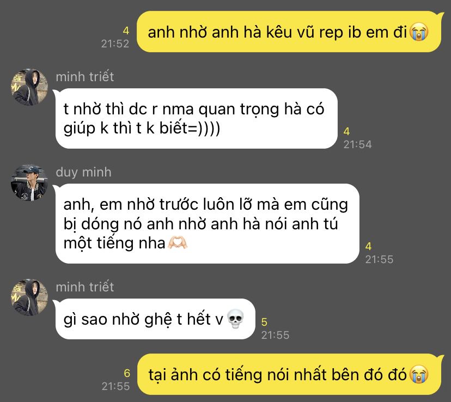Image resolution: width=451 pixels, height=402 pixels.
Task: Click the read count 6 by the last message
Action: coord(127,373)
